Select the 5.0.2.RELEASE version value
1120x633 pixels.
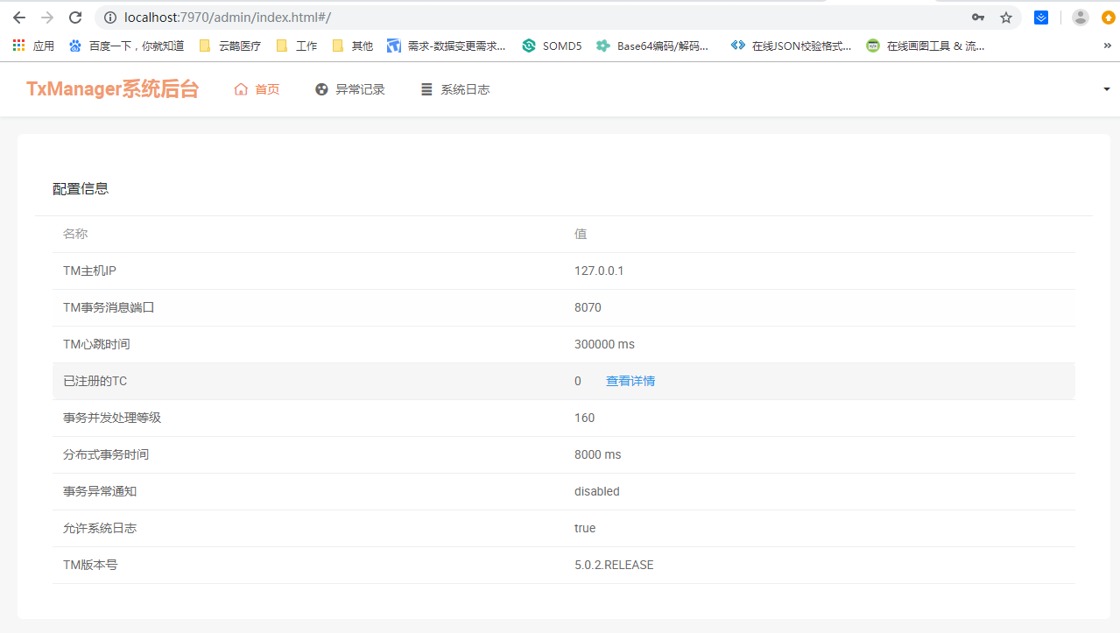click(x=614, y=565)
